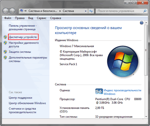Refresh the page with the refresh button
Viewport: 150px width, 126px height.
pos(91,11)
